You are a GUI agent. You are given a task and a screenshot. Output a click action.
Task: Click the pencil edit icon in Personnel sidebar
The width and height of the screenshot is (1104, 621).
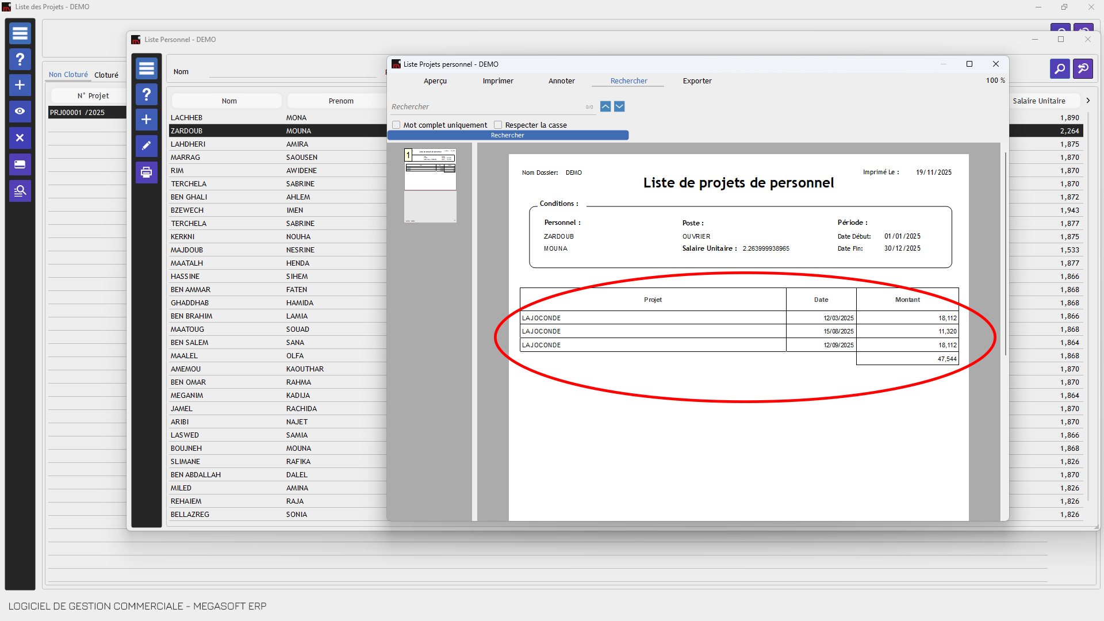(x=147, y=145)
